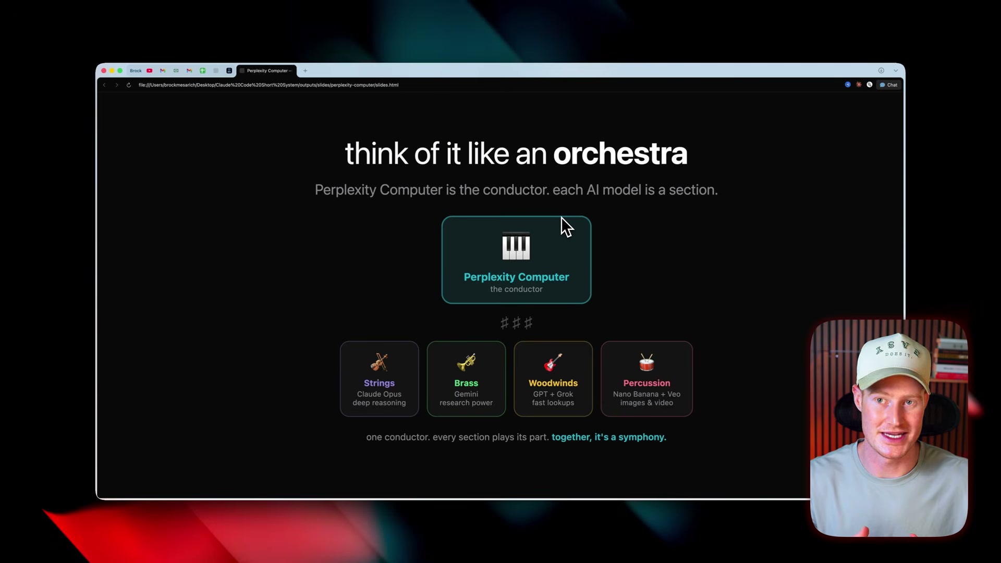This screenshot has height=563, width=1001.
Task: Click the 'Perplexity Computer is the conductor' subtitle
Action: [x=516, y=190]
